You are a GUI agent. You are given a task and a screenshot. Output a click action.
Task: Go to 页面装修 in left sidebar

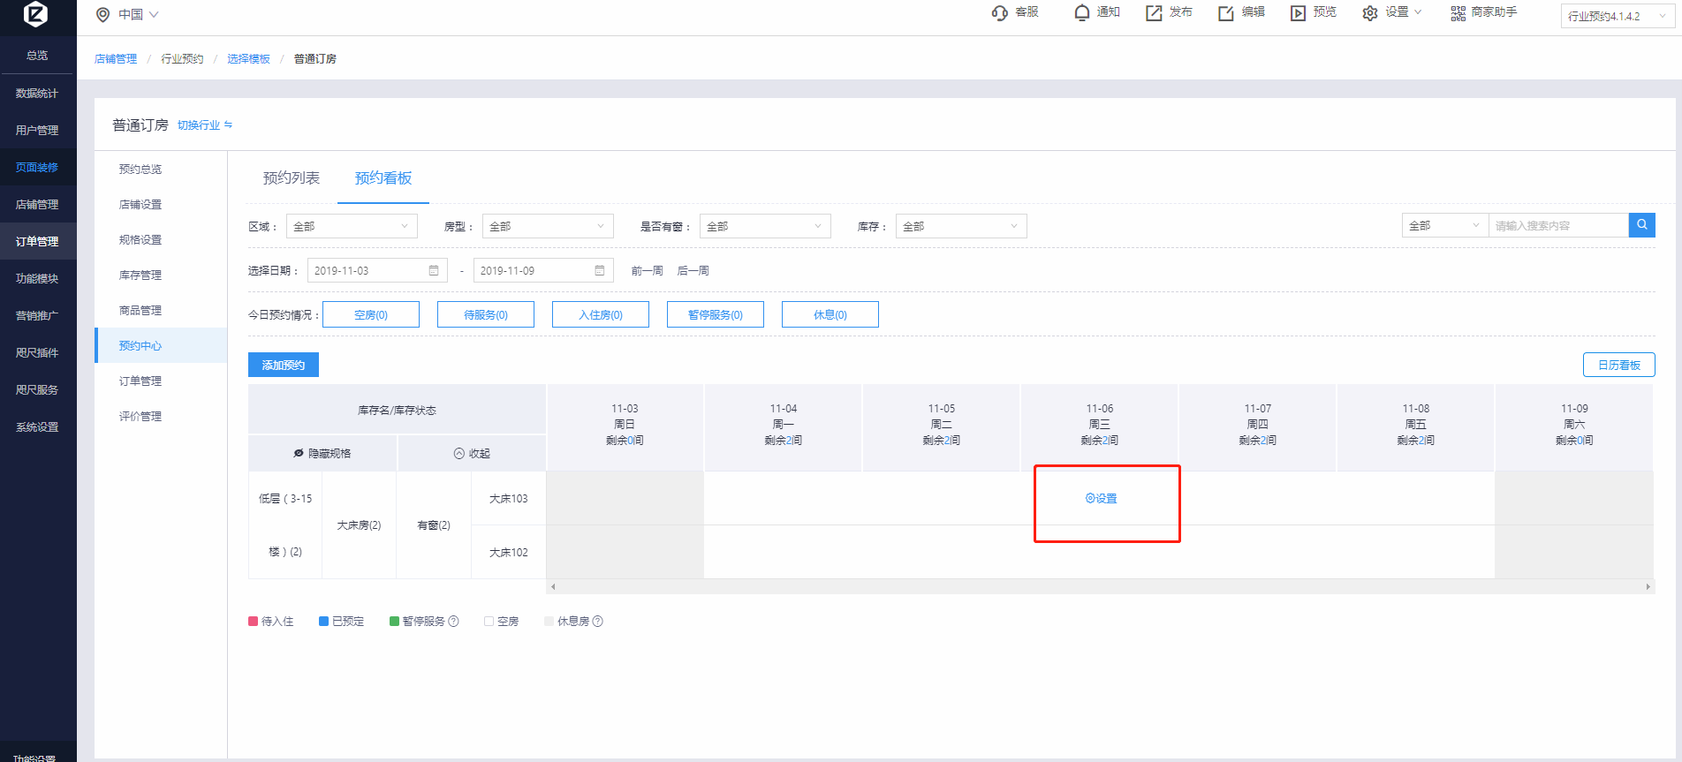point(38,167)
